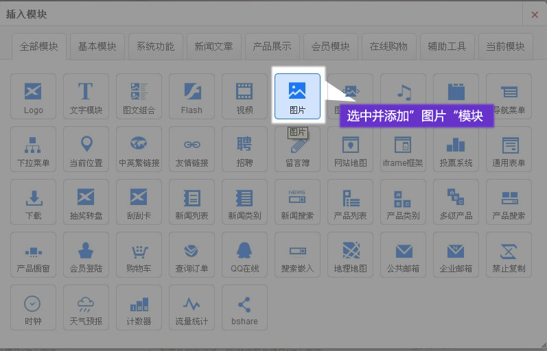Select the 下拉菜单 dropdown menu module
The height and width of the screenshot is (351, 547).
tap(33, 149)
